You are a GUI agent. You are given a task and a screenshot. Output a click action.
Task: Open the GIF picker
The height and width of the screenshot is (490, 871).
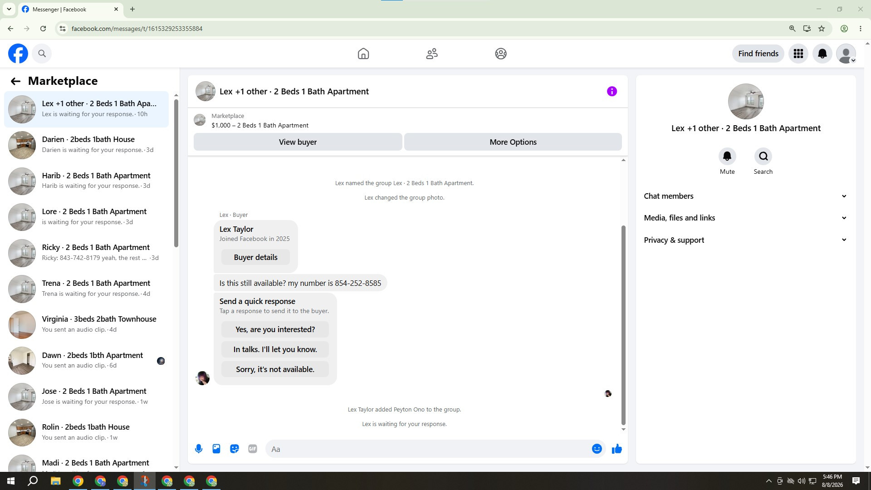(253, 449)
